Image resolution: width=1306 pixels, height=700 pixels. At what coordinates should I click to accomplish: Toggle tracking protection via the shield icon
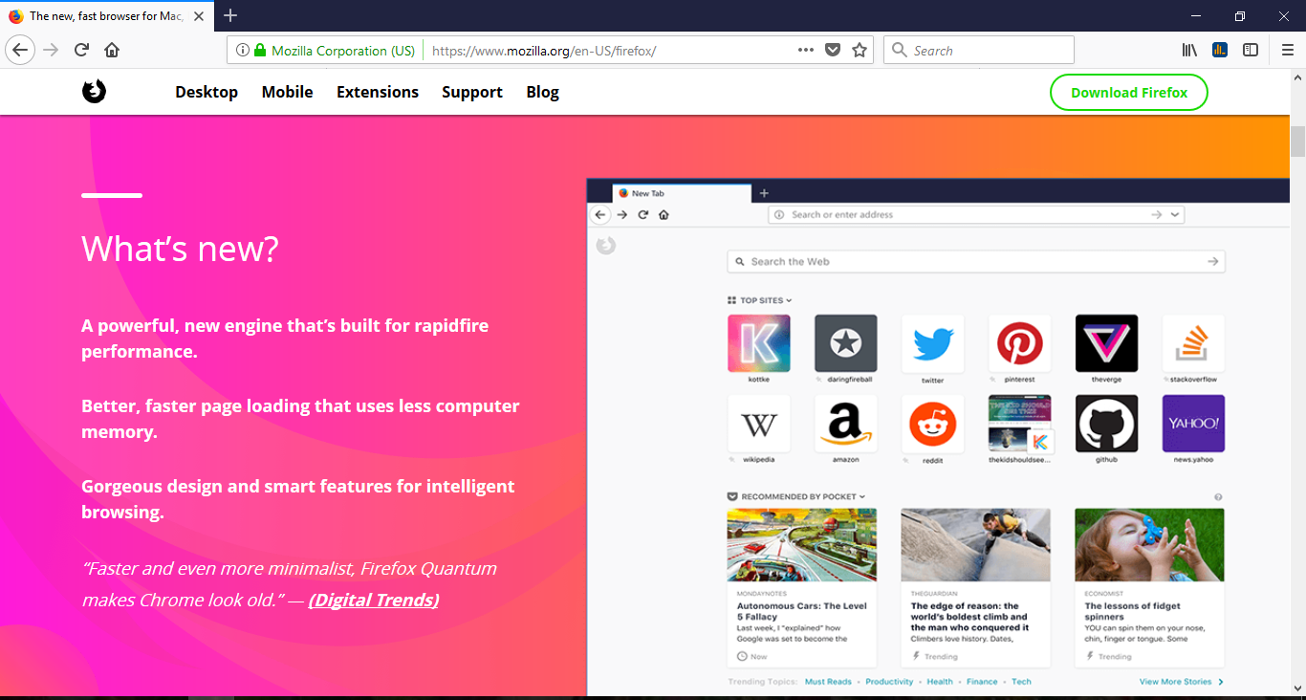click(x=832, y=49)
